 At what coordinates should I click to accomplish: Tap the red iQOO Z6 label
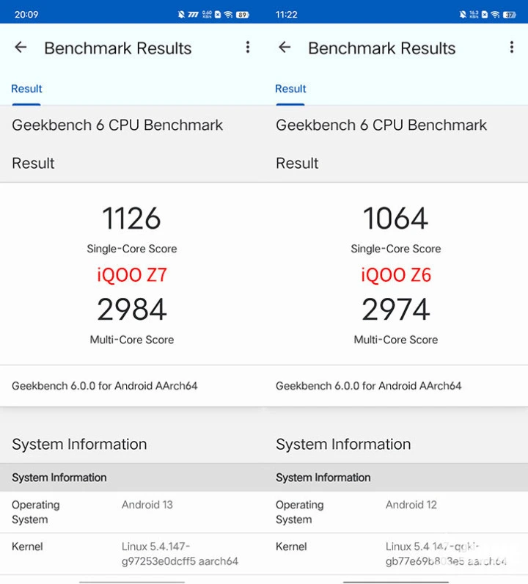click(x=396, y=275)
